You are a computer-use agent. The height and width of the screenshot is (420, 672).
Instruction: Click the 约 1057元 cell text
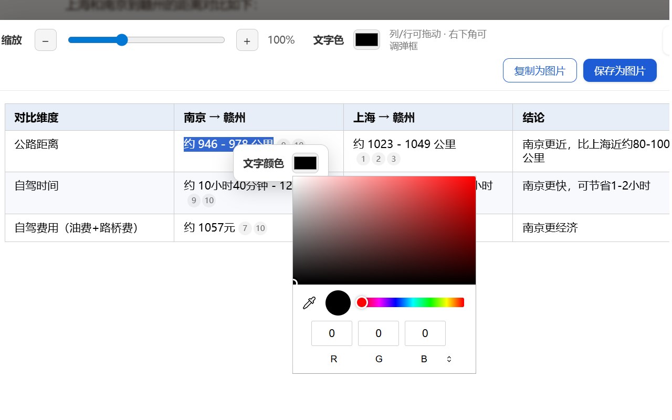tap(209, 228)
